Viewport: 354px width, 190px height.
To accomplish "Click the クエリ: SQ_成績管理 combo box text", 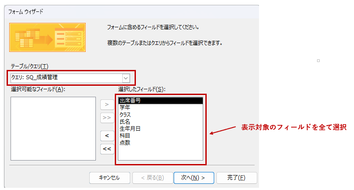I will click(66, 78).
